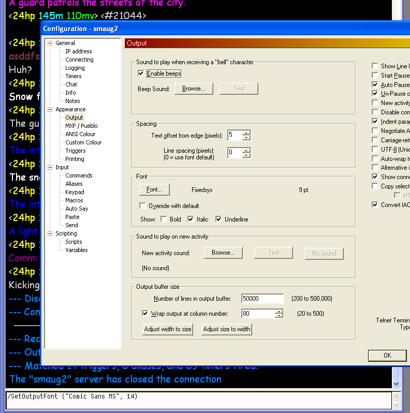Open the Scripts page
410x413 pixels.
[74, 242]
